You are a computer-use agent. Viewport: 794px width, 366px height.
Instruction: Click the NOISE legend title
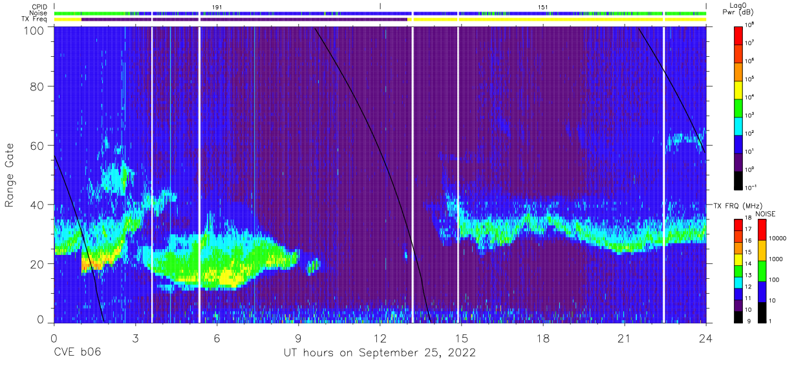point(766,213)
